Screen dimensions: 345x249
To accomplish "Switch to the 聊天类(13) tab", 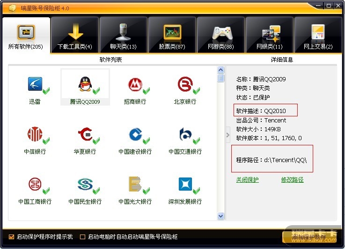I will pos(124,35).
